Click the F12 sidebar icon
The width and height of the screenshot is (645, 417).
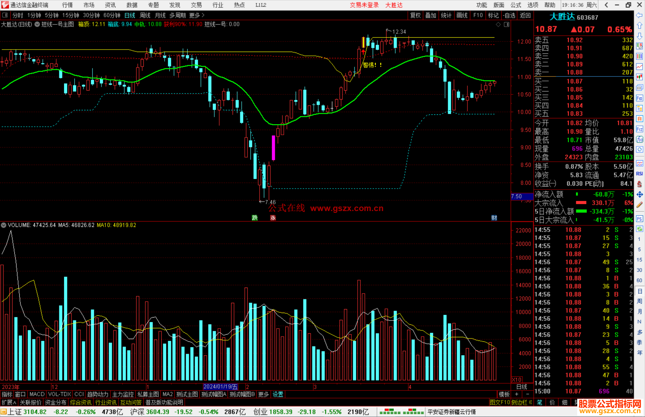[639, 129]
